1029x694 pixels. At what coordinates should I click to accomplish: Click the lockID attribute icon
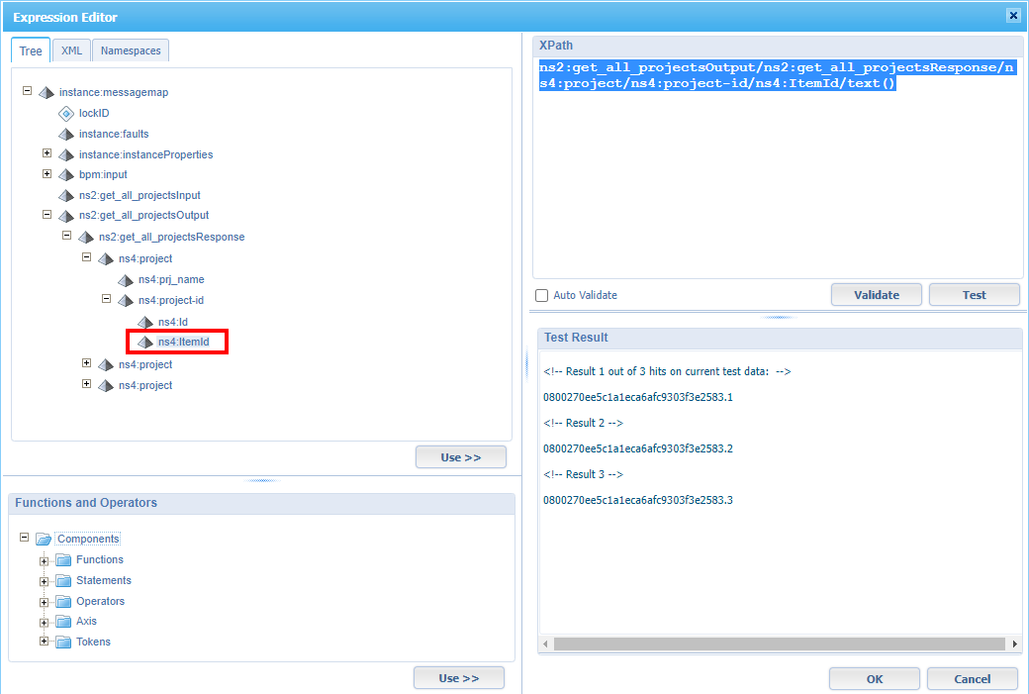click(65, 112)
